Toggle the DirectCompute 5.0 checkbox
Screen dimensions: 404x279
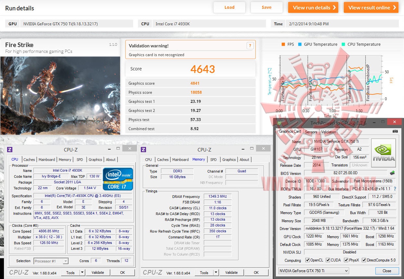coord(364,260)
